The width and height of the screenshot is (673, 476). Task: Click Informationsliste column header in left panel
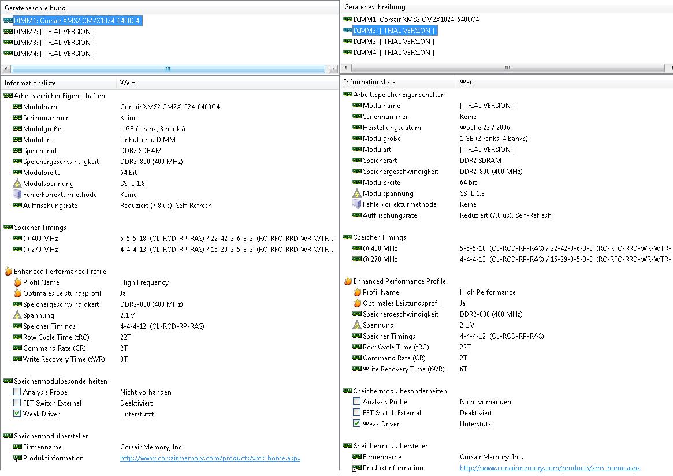58,83
